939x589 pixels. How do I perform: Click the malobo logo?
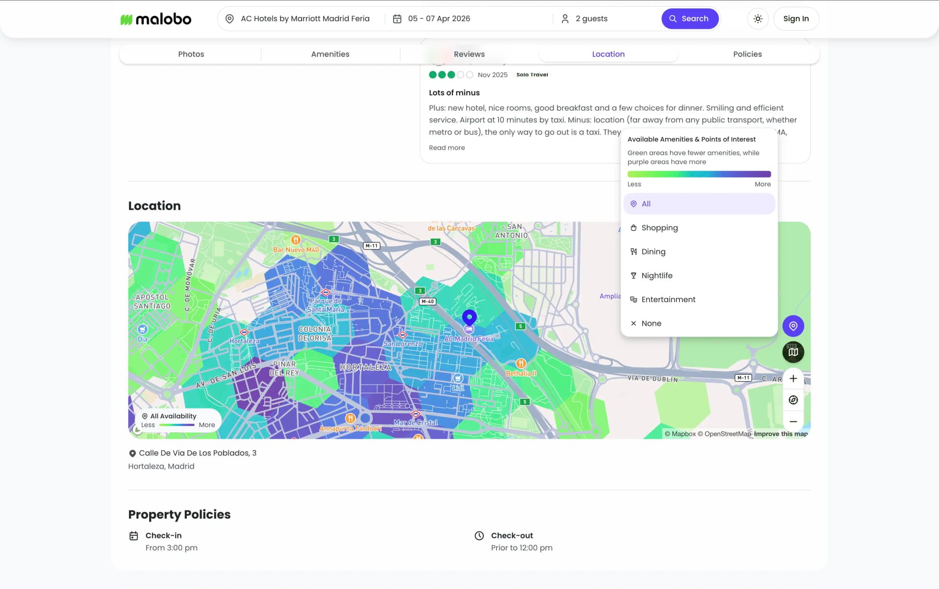(156, 19)
